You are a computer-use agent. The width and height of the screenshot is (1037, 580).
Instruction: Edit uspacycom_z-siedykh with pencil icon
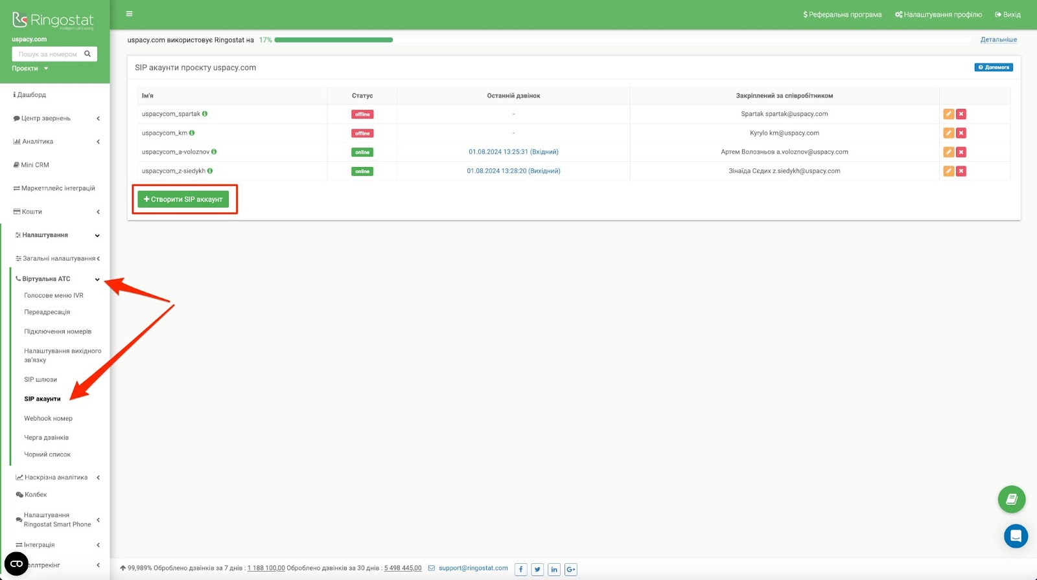click(x=948, y=171)
